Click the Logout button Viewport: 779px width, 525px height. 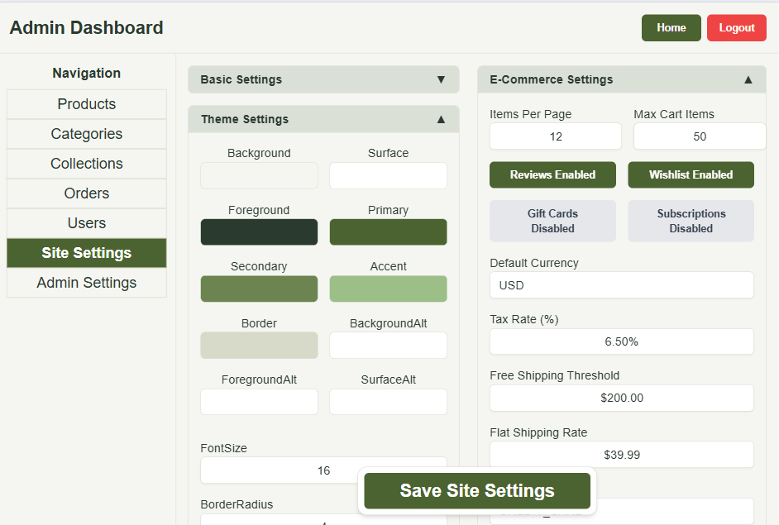pos(736,28)
